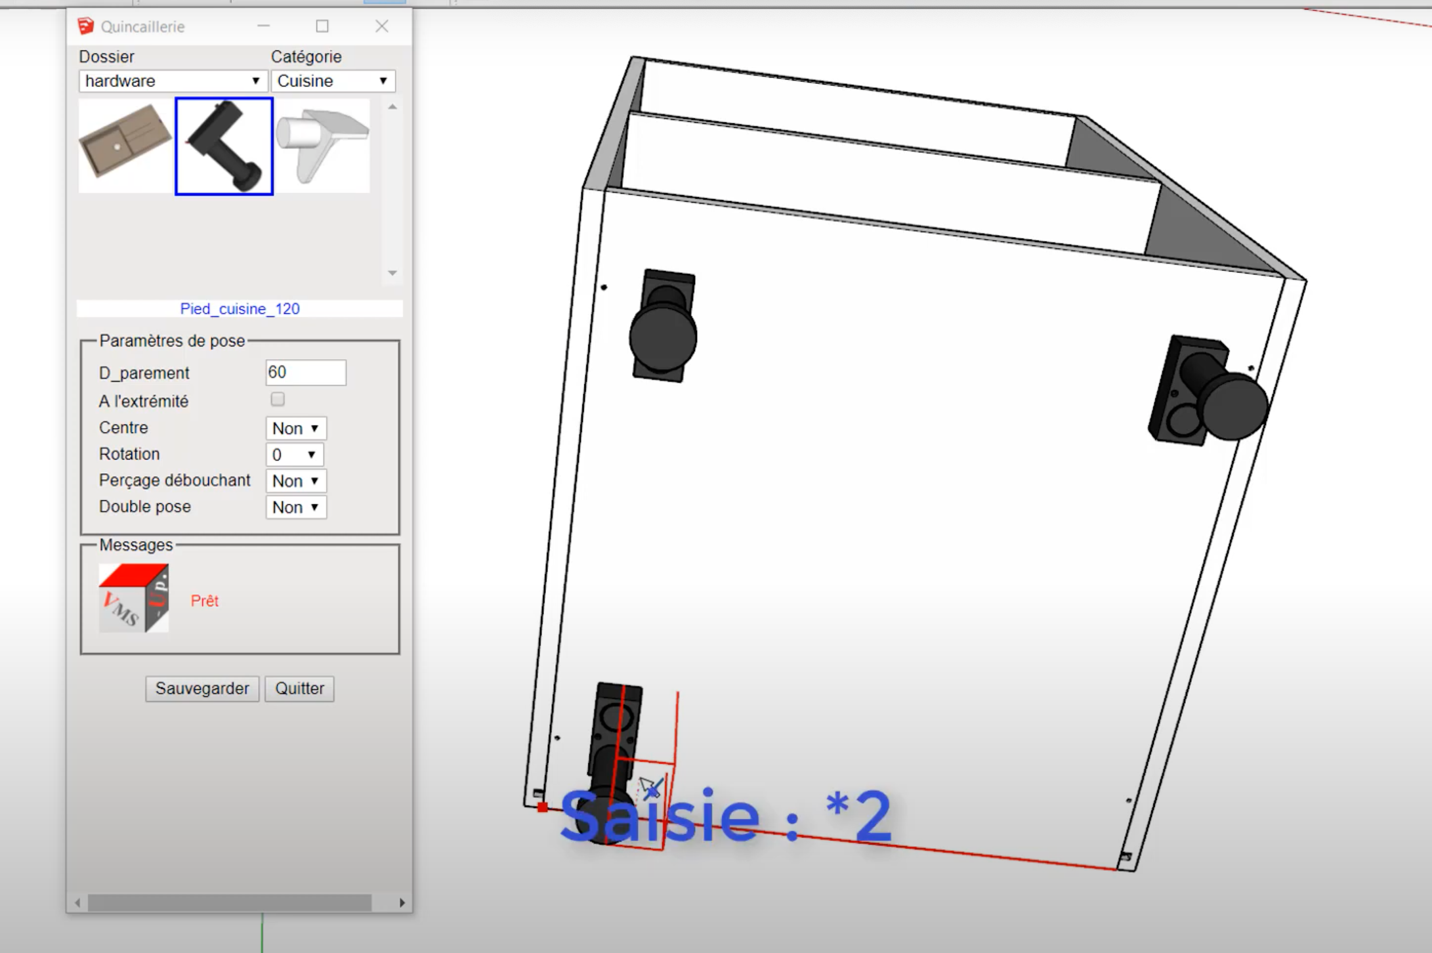Click the VMS Up cube logo
Viewport: 1432px width, 953px height.
pos(134,598)
